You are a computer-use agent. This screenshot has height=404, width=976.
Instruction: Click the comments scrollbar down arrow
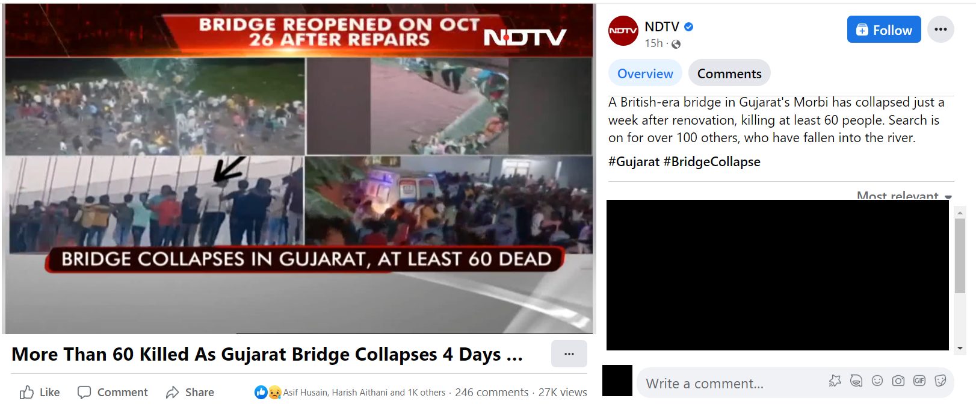pyautogui.click(x=960, y=348)
